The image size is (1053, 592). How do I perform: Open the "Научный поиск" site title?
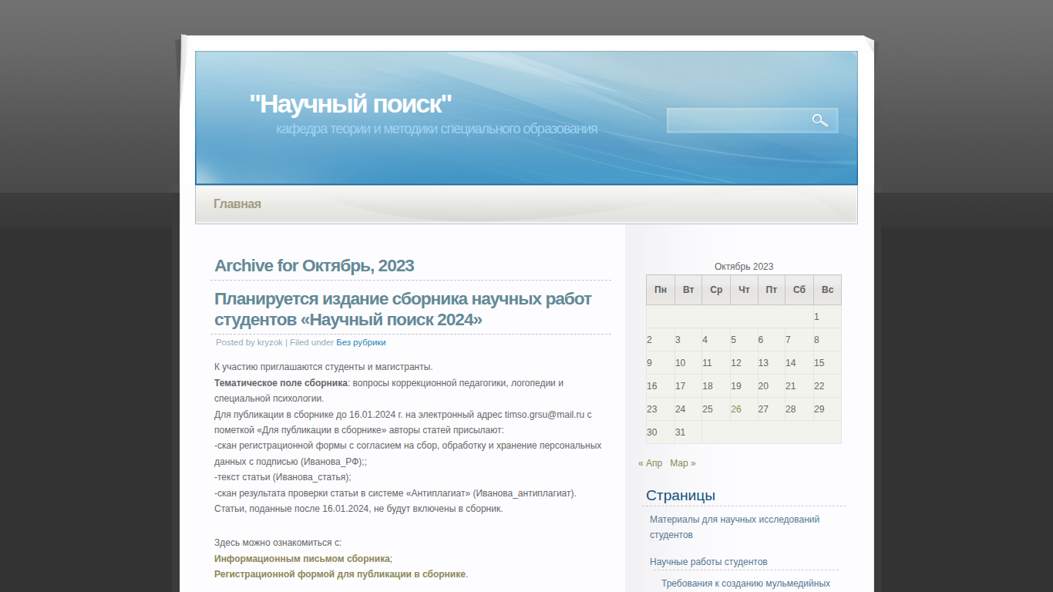pyautogui.click(x=351, y=103)
